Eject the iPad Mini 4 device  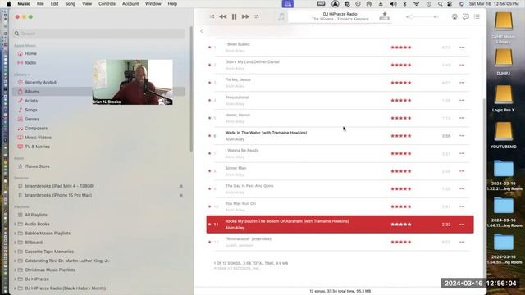pyautogui.click(x=181, y=186)
